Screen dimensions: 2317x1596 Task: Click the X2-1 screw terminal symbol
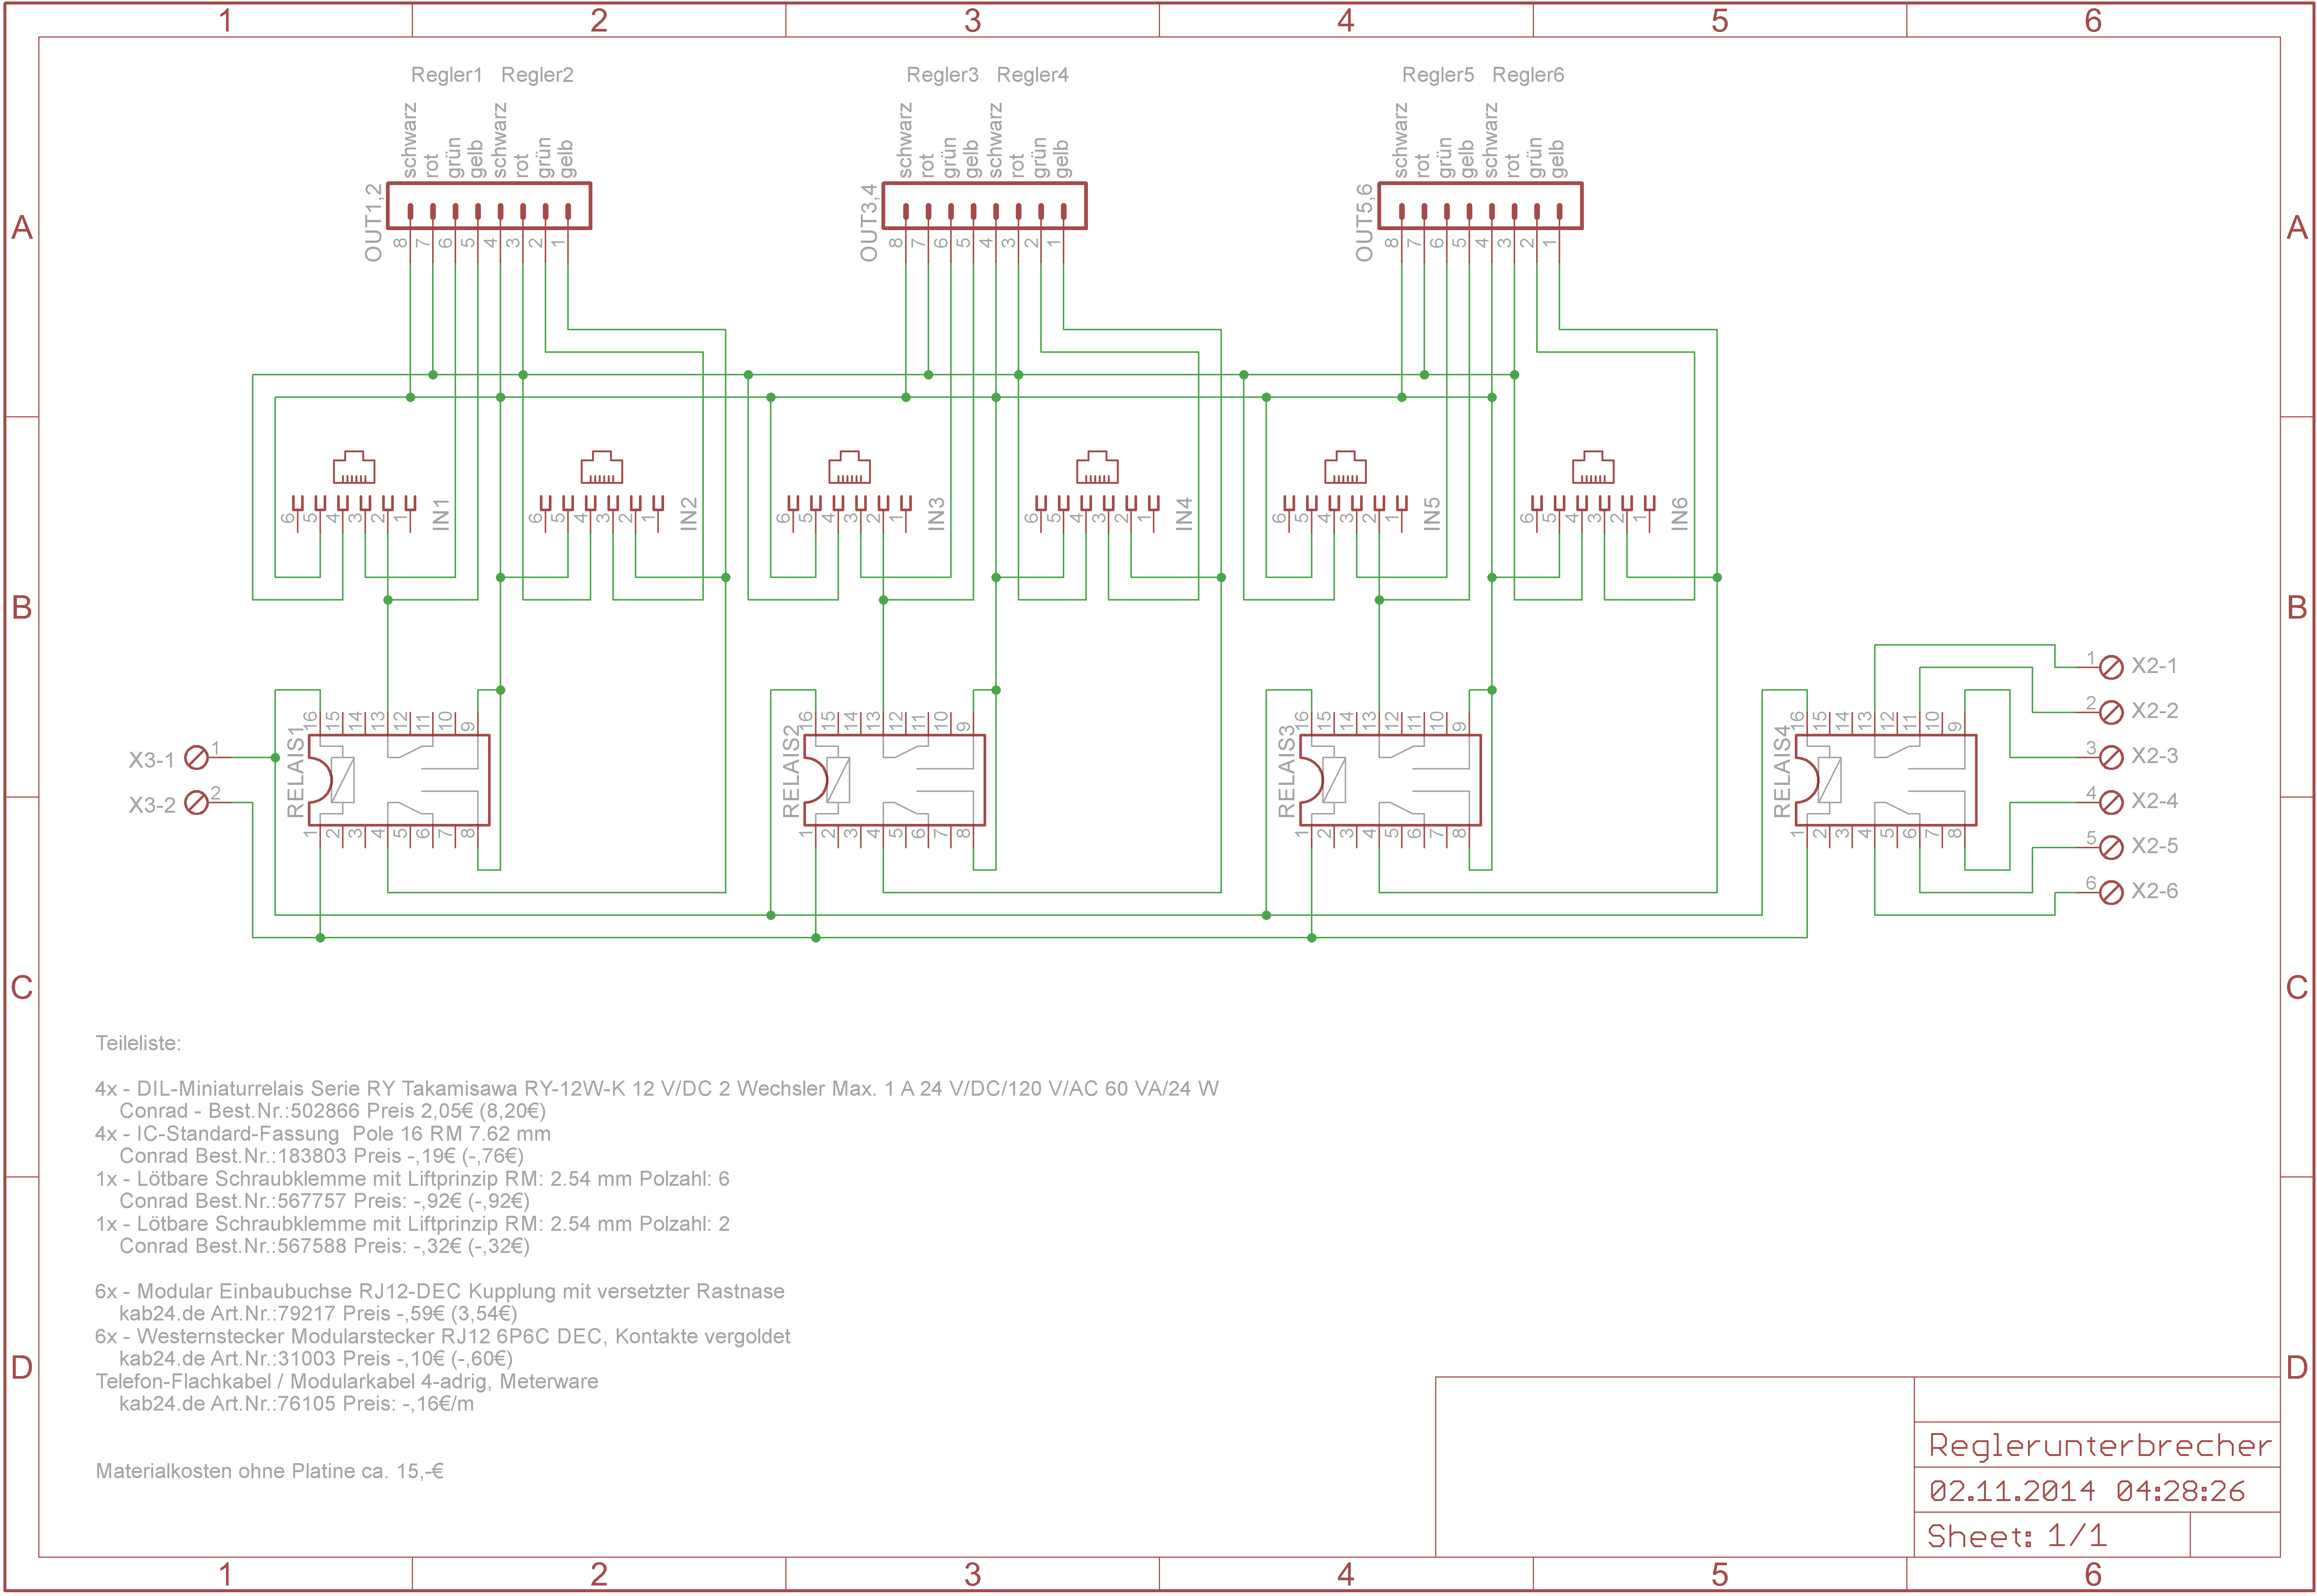(x=2111, y=667)
